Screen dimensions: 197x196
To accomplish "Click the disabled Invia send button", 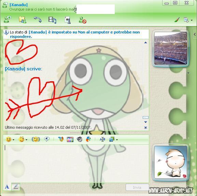I will point(137,187).
